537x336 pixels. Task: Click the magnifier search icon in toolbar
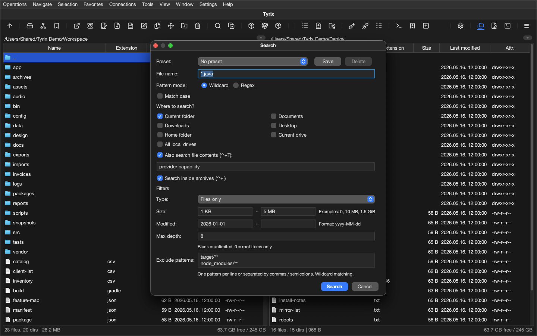[218, 26]
